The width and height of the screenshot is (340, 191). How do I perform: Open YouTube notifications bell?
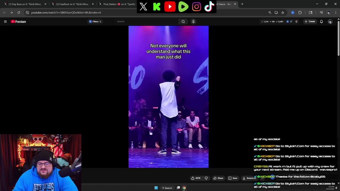321,21
